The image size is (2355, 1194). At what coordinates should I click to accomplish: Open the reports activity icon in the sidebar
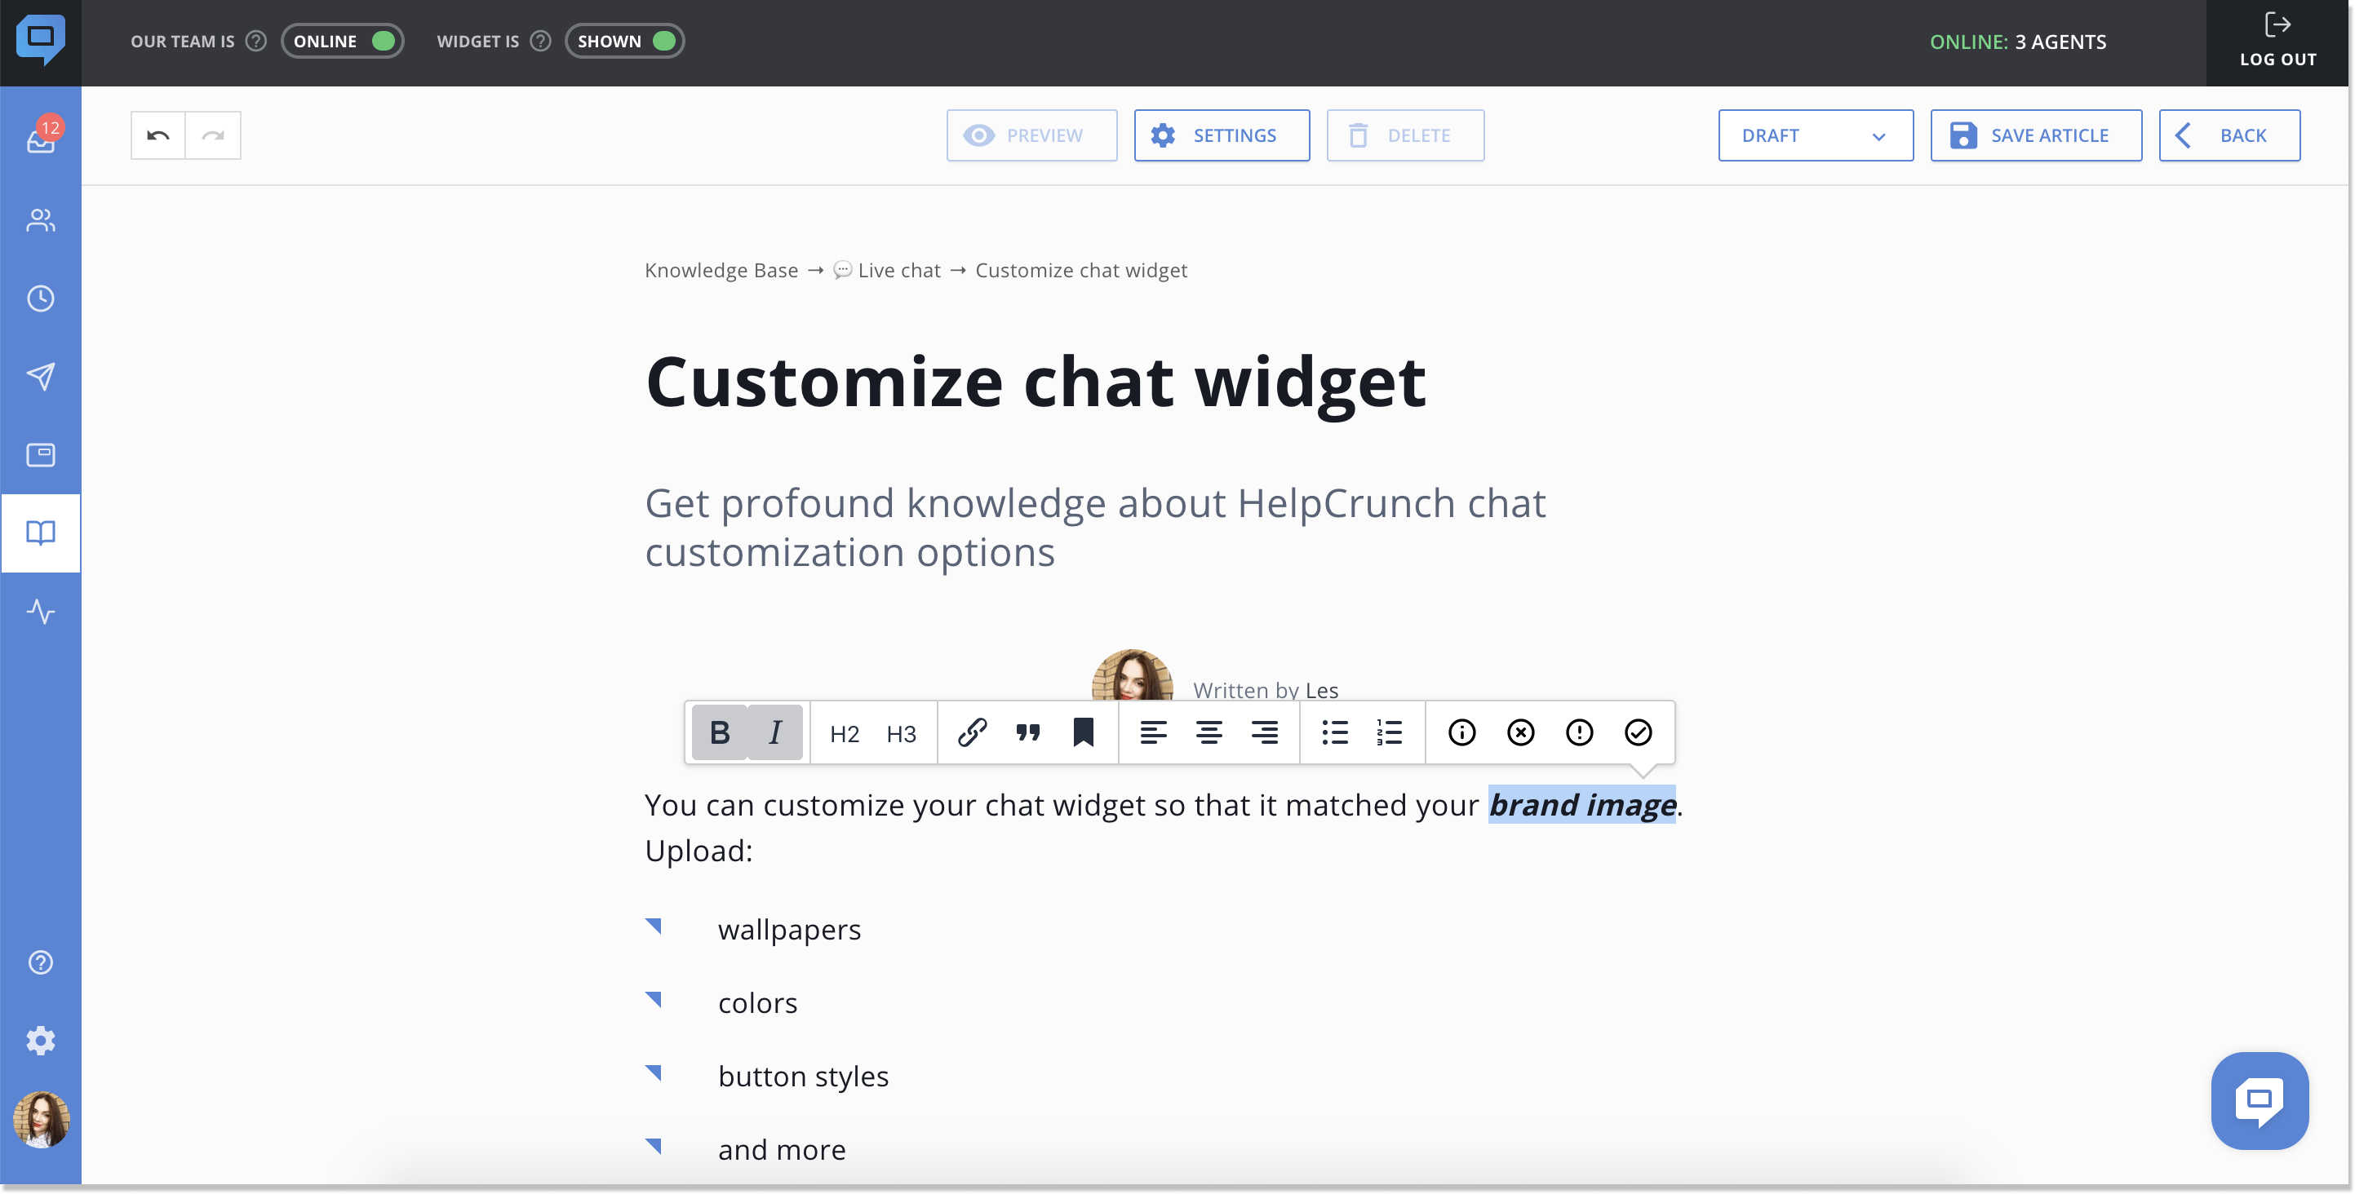click(40, 611)
